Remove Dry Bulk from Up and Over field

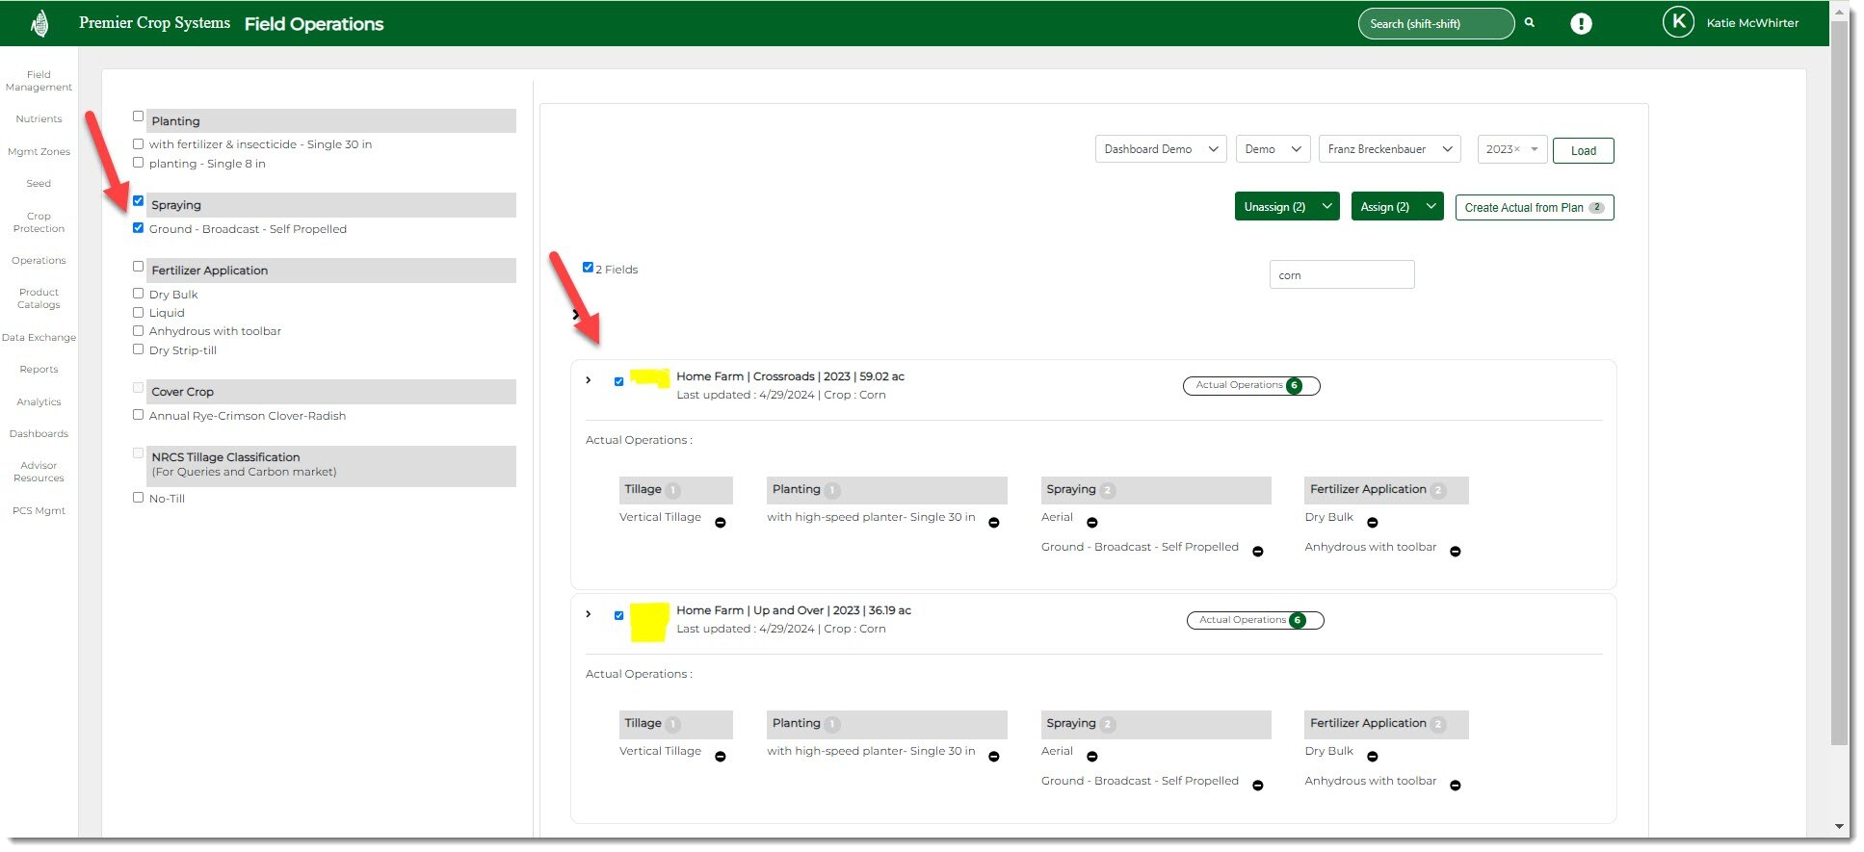click(x=1373, y=757)
